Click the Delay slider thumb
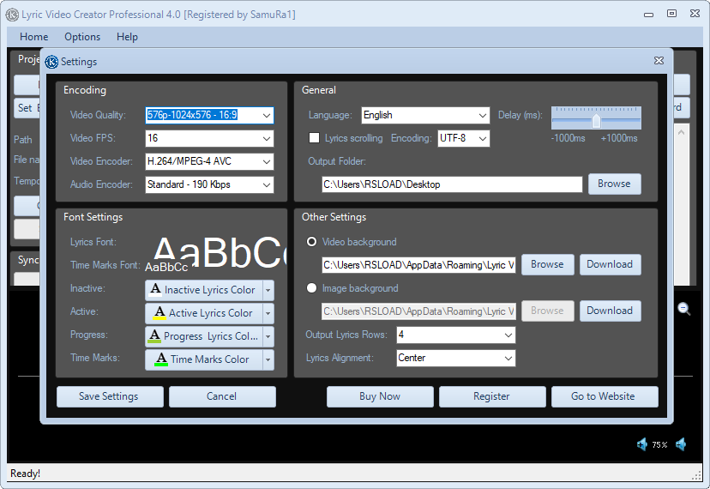Viewport: 710px width, 489px height. 596,121
